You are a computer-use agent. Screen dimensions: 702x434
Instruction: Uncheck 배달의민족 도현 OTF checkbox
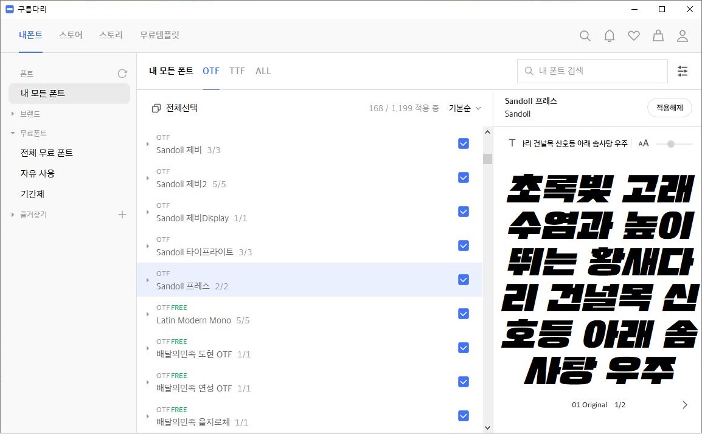464,348
